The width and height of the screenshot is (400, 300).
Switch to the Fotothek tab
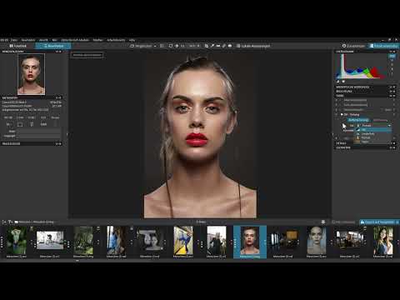17,46
